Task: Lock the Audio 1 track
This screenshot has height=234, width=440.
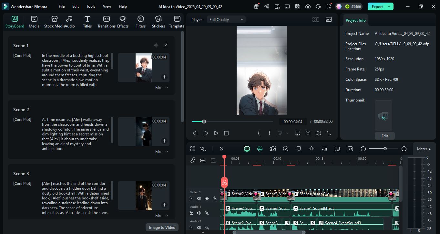Action: coord(191,213)
